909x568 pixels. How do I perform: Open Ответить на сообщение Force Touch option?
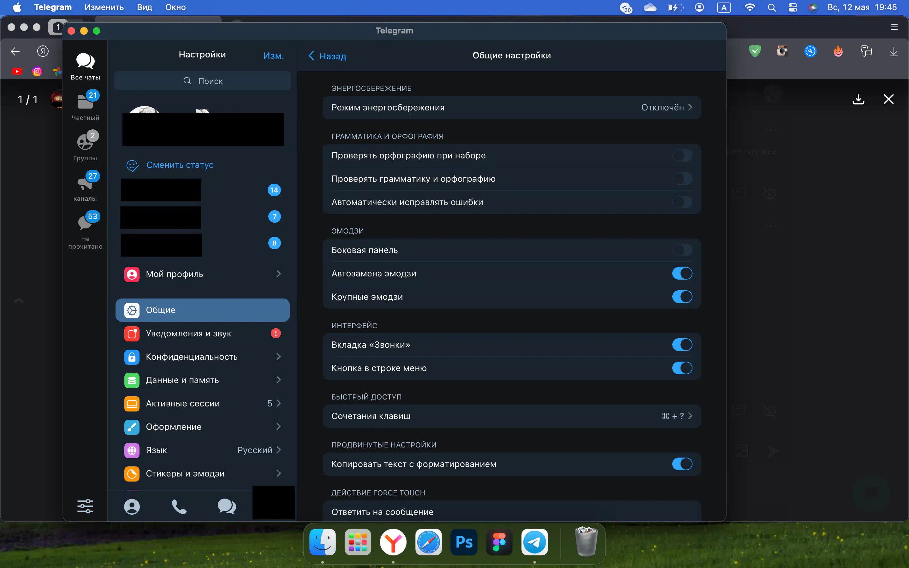point(512,511)
